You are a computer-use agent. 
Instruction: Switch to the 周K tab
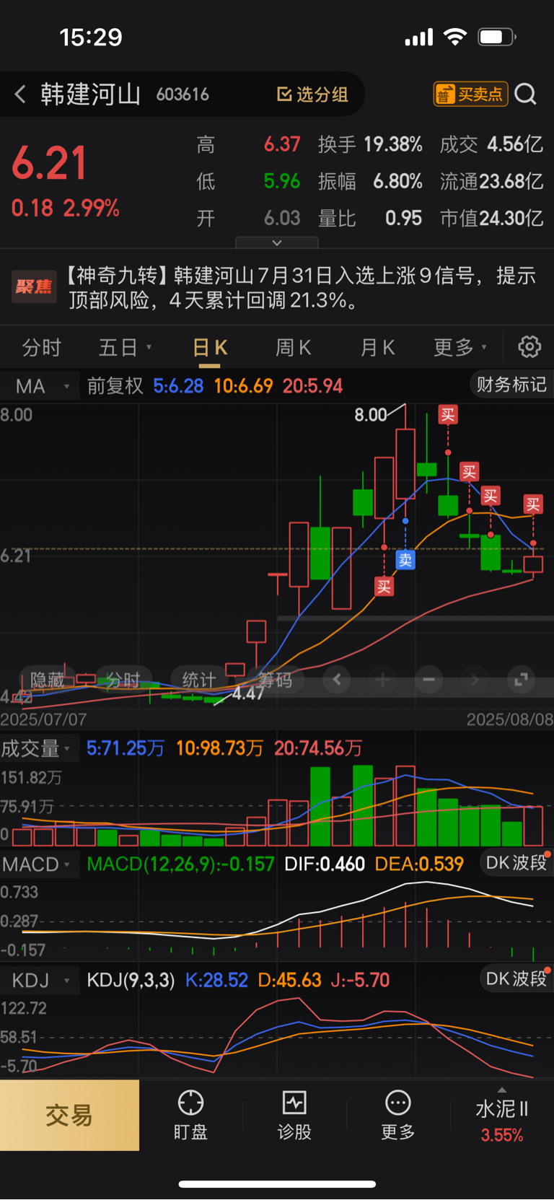pyautogui.click(x=293, y=348)
